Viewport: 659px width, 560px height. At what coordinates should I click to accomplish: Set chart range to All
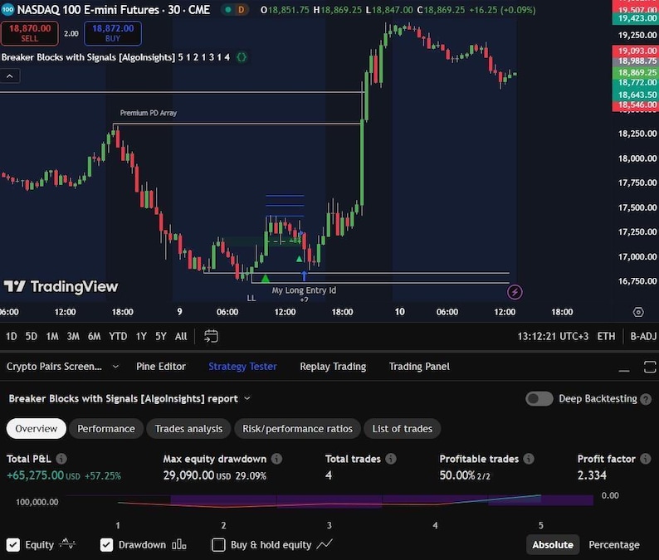[181, 336]
